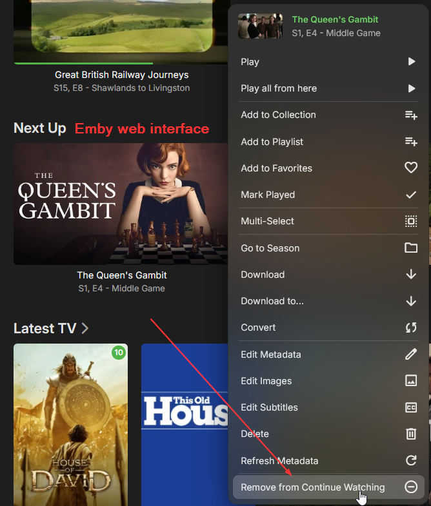
Task: Open Go to Season entry
Action: pos(328,248)
